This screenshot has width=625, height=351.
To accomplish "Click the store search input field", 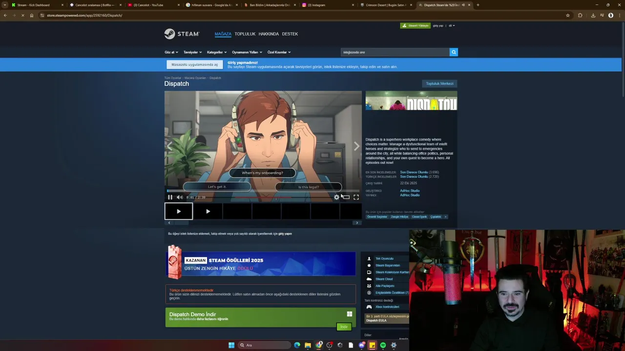I will tap(395, 52).
